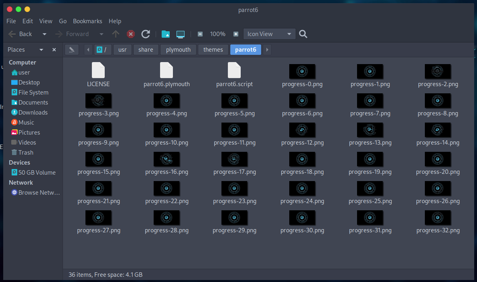The height and width of the screenshot is (282, 477).
Task: Go up to parent folder arrow
Action: [116, 34]
